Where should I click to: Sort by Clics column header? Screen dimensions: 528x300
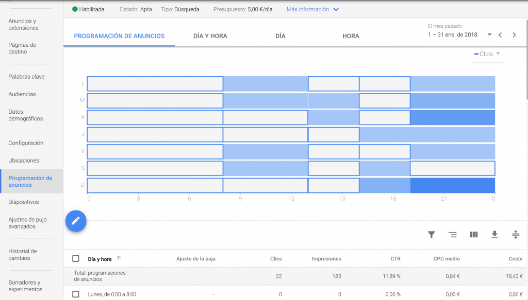point(276,259)
